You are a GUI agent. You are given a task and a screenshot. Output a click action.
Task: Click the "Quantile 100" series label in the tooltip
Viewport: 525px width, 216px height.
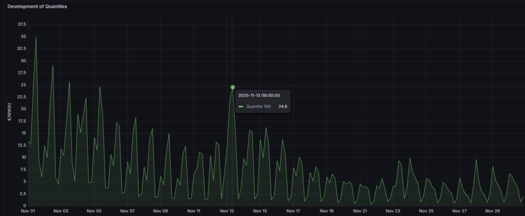tap(258, 107)
